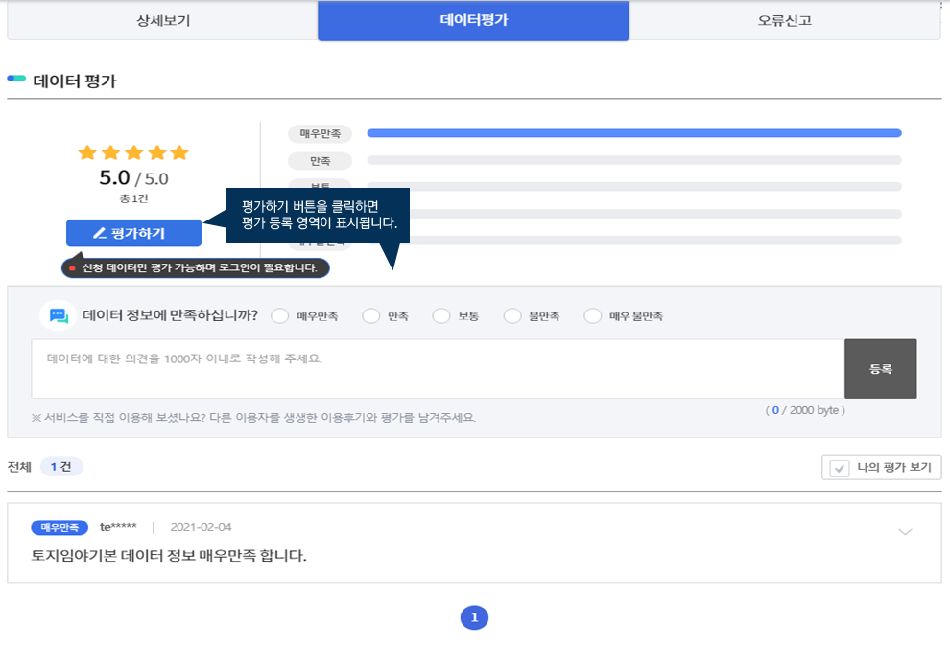
Task: Choose the 보통 radio option
Action: click(441, 316)
